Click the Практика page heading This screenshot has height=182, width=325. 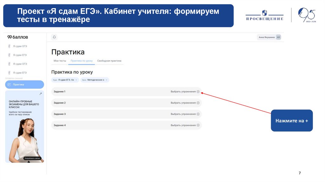(x=68, y=52)
